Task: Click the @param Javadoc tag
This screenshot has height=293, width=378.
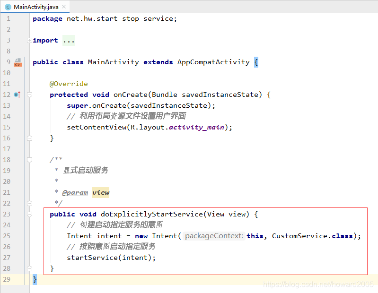Action: 75,193
